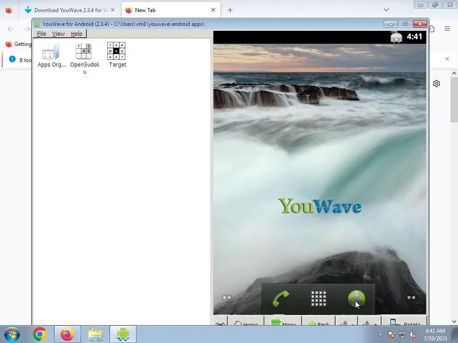The width and height of the screenshot is (458, 343).
Task: Open the Help menu in YouWave
Action: [x=76, y=34]
